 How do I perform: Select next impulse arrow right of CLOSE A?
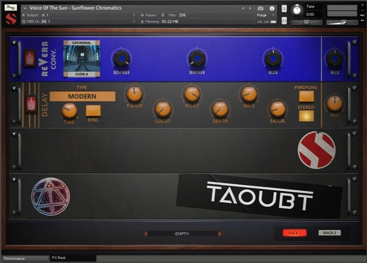98,74
